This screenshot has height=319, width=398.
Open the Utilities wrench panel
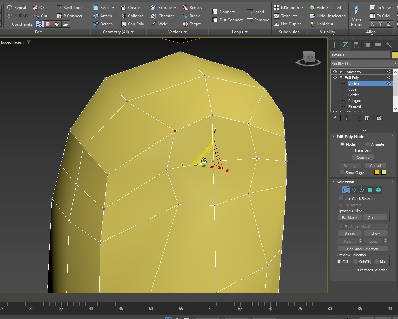click(x=389, y=45)
